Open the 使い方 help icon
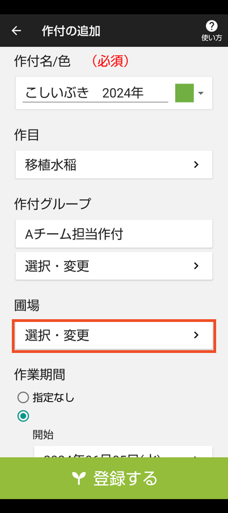The image size is (228, 513). [x=211, y=26]
